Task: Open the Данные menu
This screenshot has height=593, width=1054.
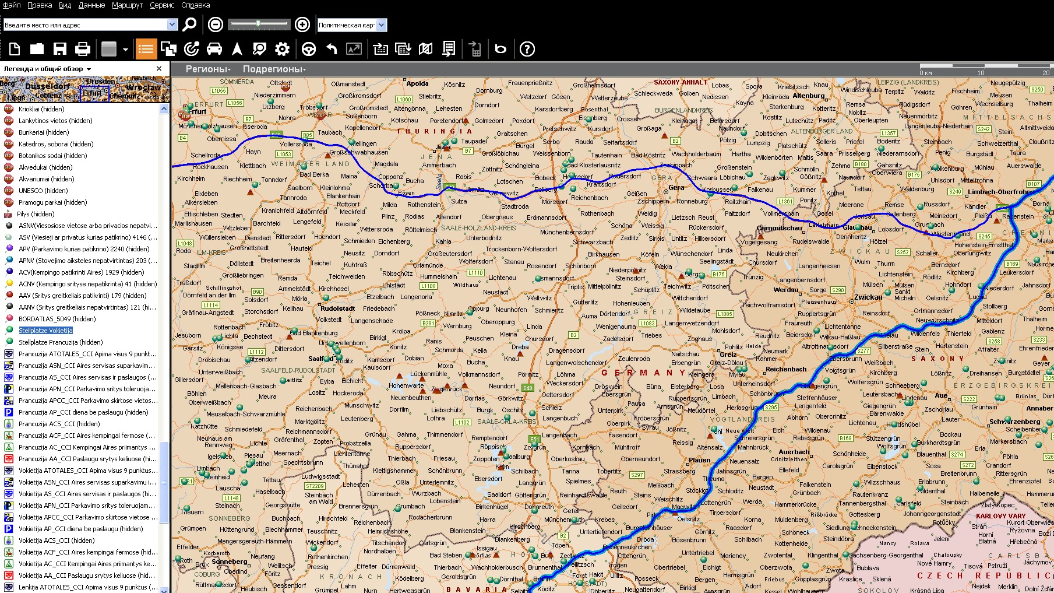Action: (x=91, y=5)
